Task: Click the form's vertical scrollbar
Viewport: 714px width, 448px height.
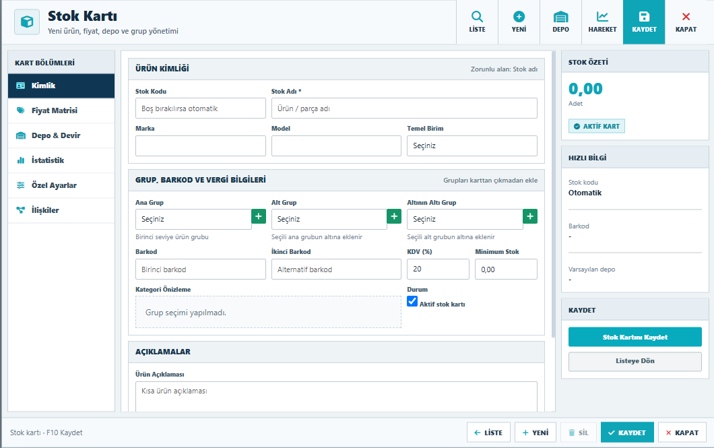Action: 553,195
